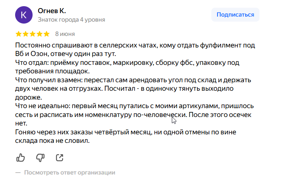Click the 8 июня review date
The width and height of the screenshot is (287, 183).
(x=65, y=34)
